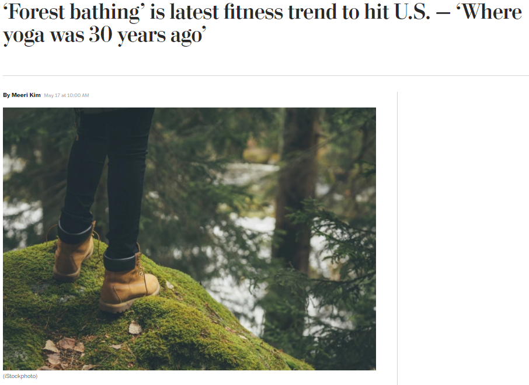Click the author name Meeri Kim
Screen dimensions: 529x385
point(26,95)
